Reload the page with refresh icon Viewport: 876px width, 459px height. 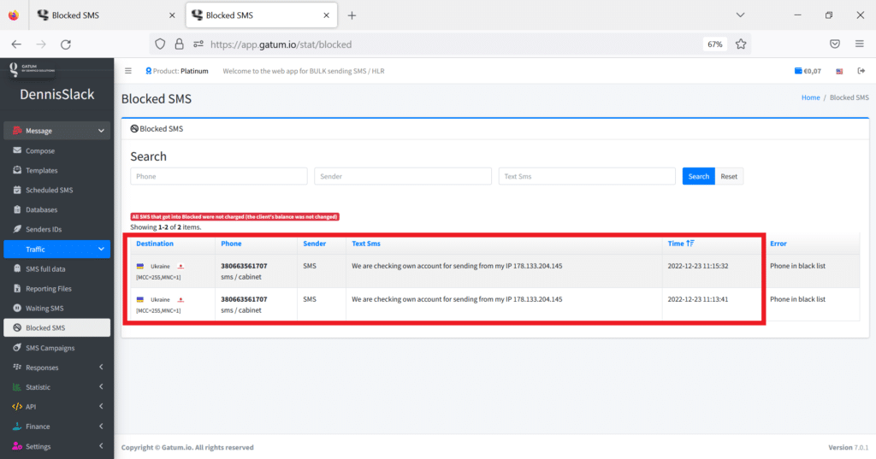[x=66, y=44]
